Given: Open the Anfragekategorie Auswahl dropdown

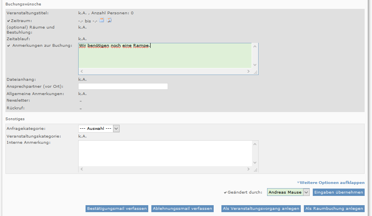Looking at the screenshot, I should point(99,129).
